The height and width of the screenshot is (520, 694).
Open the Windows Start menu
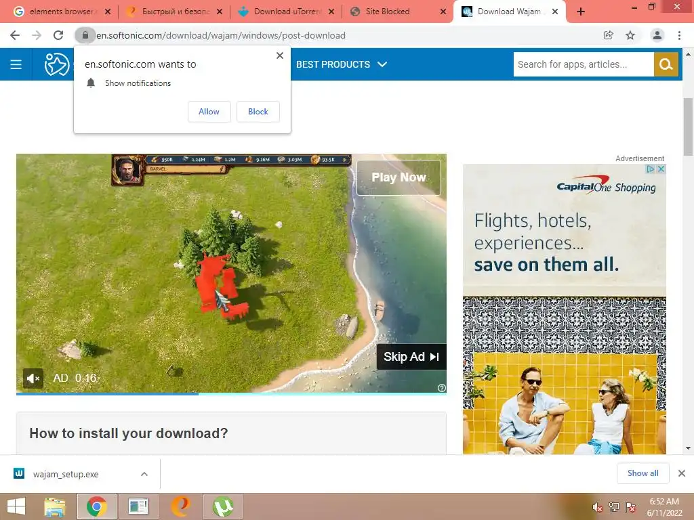pyautogui.click(x=16, y=506)
